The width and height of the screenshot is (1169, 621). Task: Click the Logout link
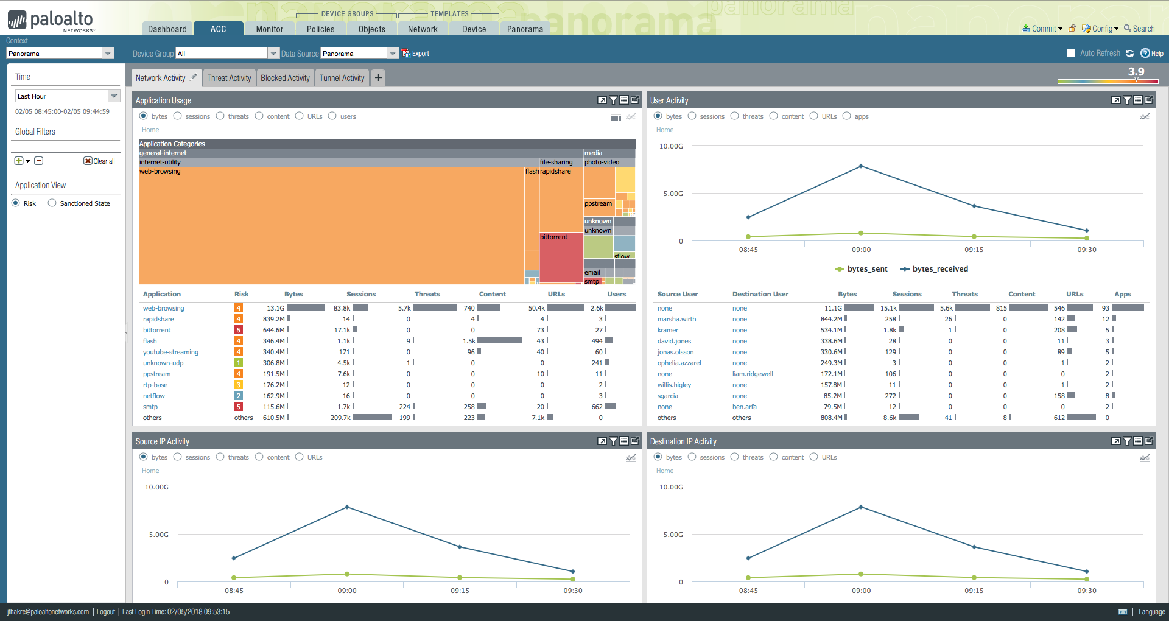(106, 612)
